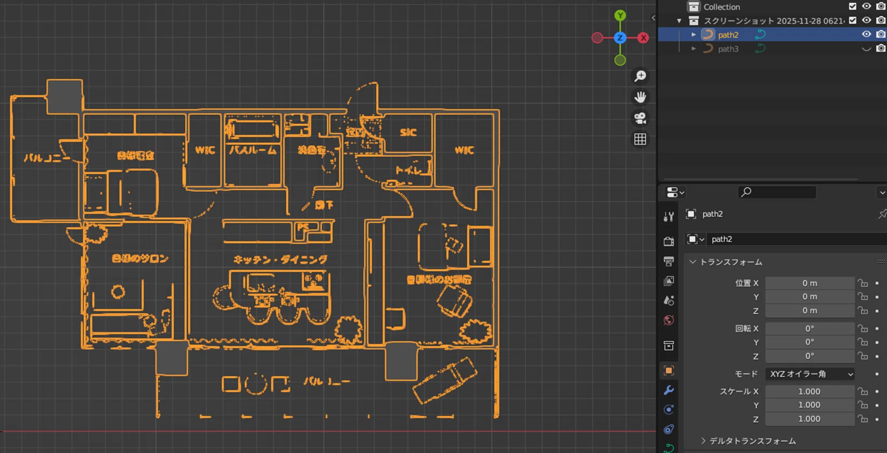This screenshot has width=887, height=453.
Task: Click the 位置 X value field
Action: (810, 283)
